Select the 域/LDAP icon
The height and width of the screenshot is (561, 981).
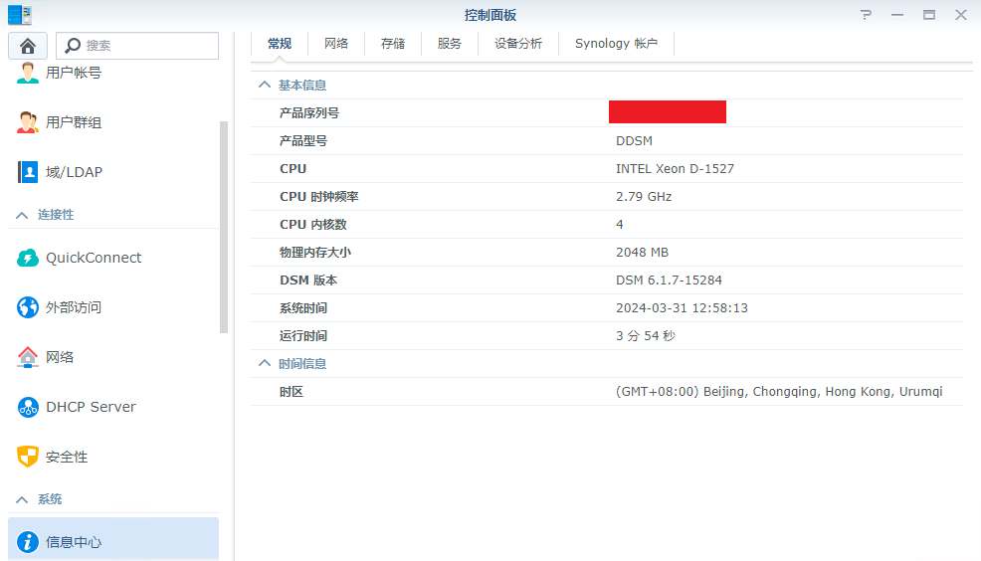point(28,172)
